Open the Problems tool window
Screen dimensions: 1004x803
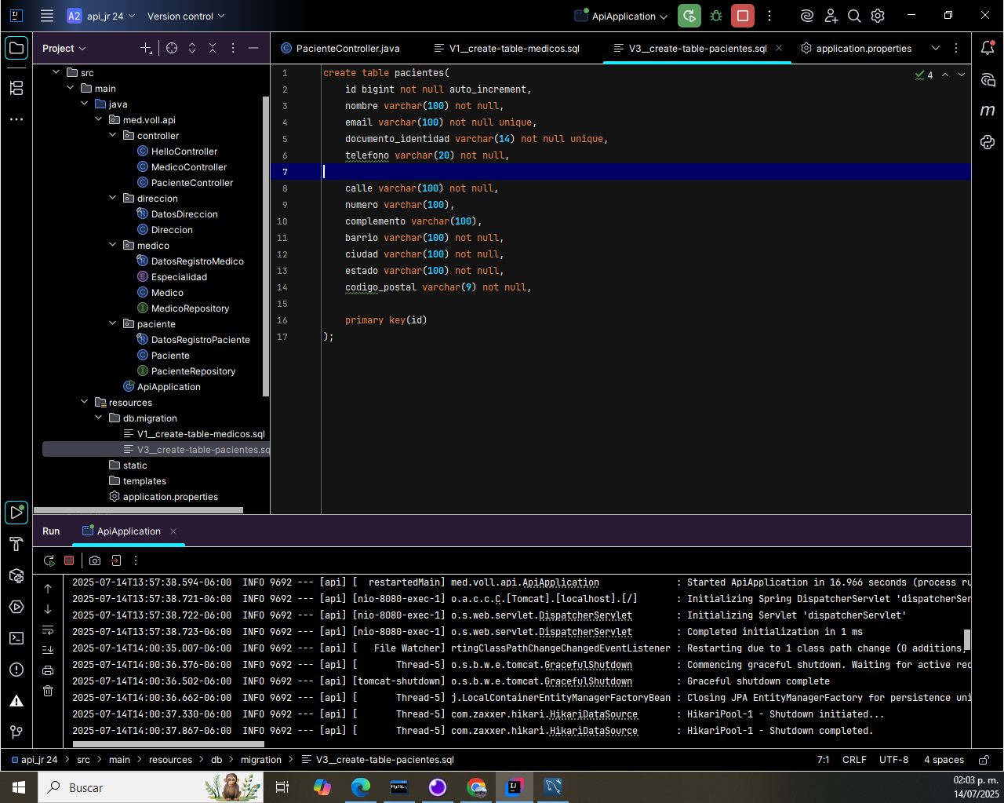[16, 670]
